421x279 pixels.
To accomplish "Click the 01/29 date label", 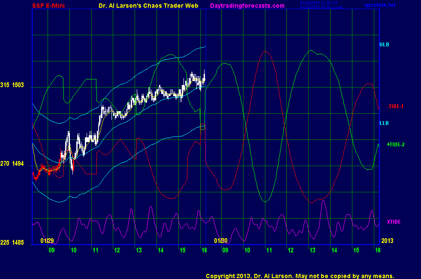I will (x=47, y=240).
